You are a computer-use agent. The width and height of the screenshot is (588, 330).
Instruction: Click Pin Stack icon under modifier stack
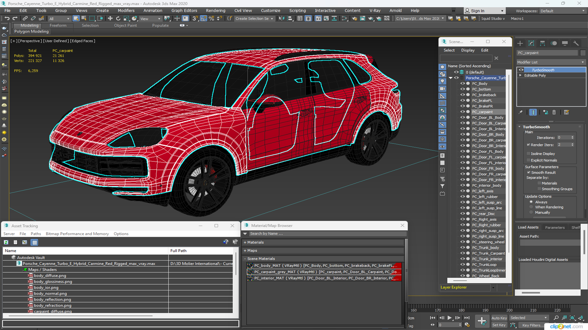point(521,112)
